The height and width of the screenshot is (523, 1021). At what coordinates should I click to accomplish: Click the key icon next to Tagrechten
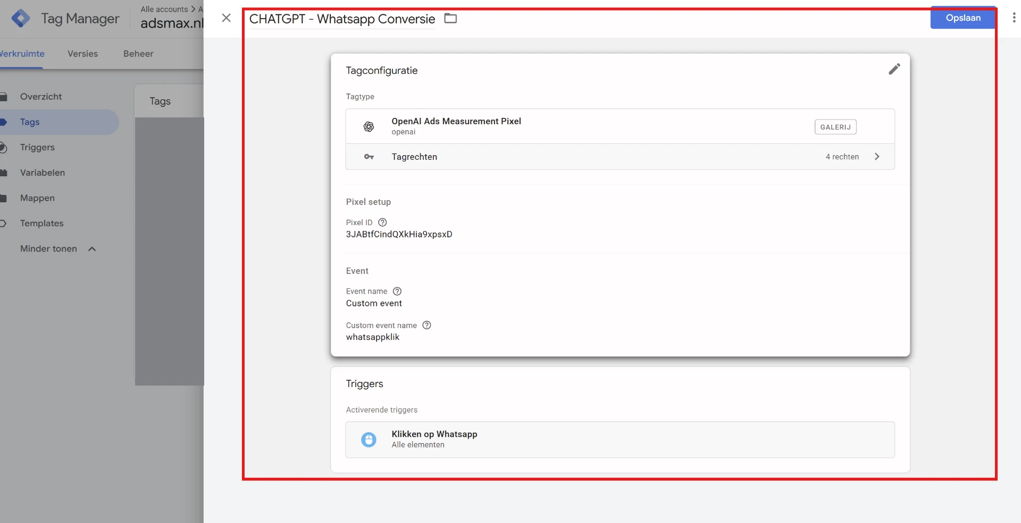(369, 157)
